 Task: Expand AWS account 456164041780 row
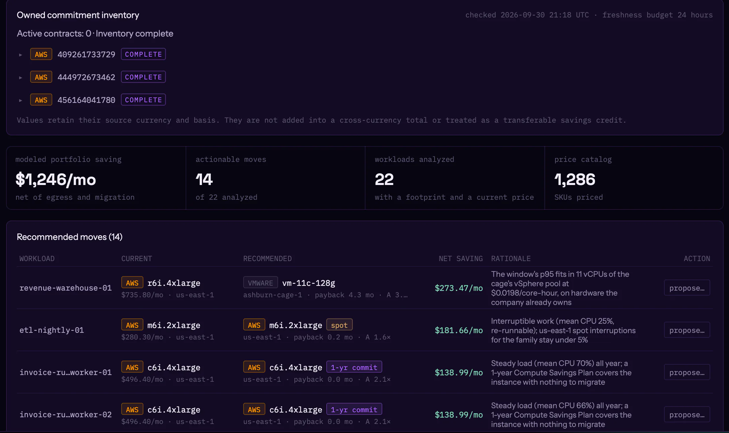click(x=20, y=100)
